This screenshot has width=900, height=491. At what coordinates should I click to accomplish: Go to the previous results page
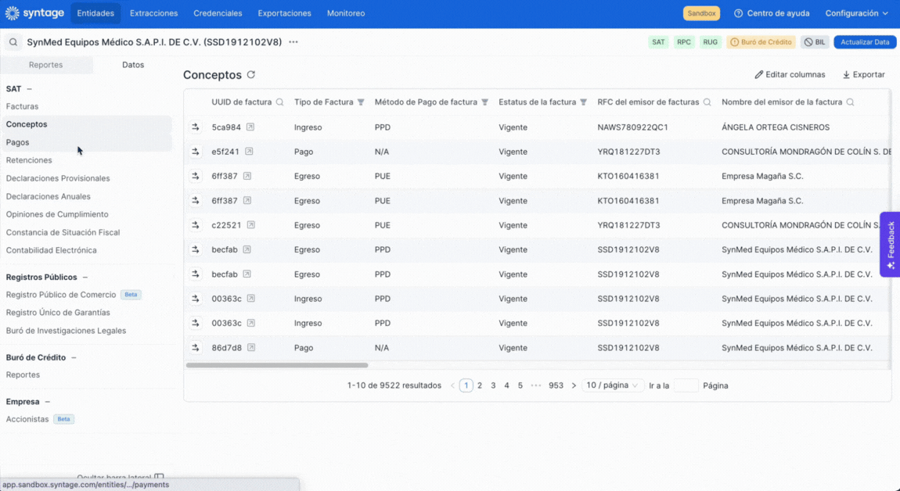(452, 385)
